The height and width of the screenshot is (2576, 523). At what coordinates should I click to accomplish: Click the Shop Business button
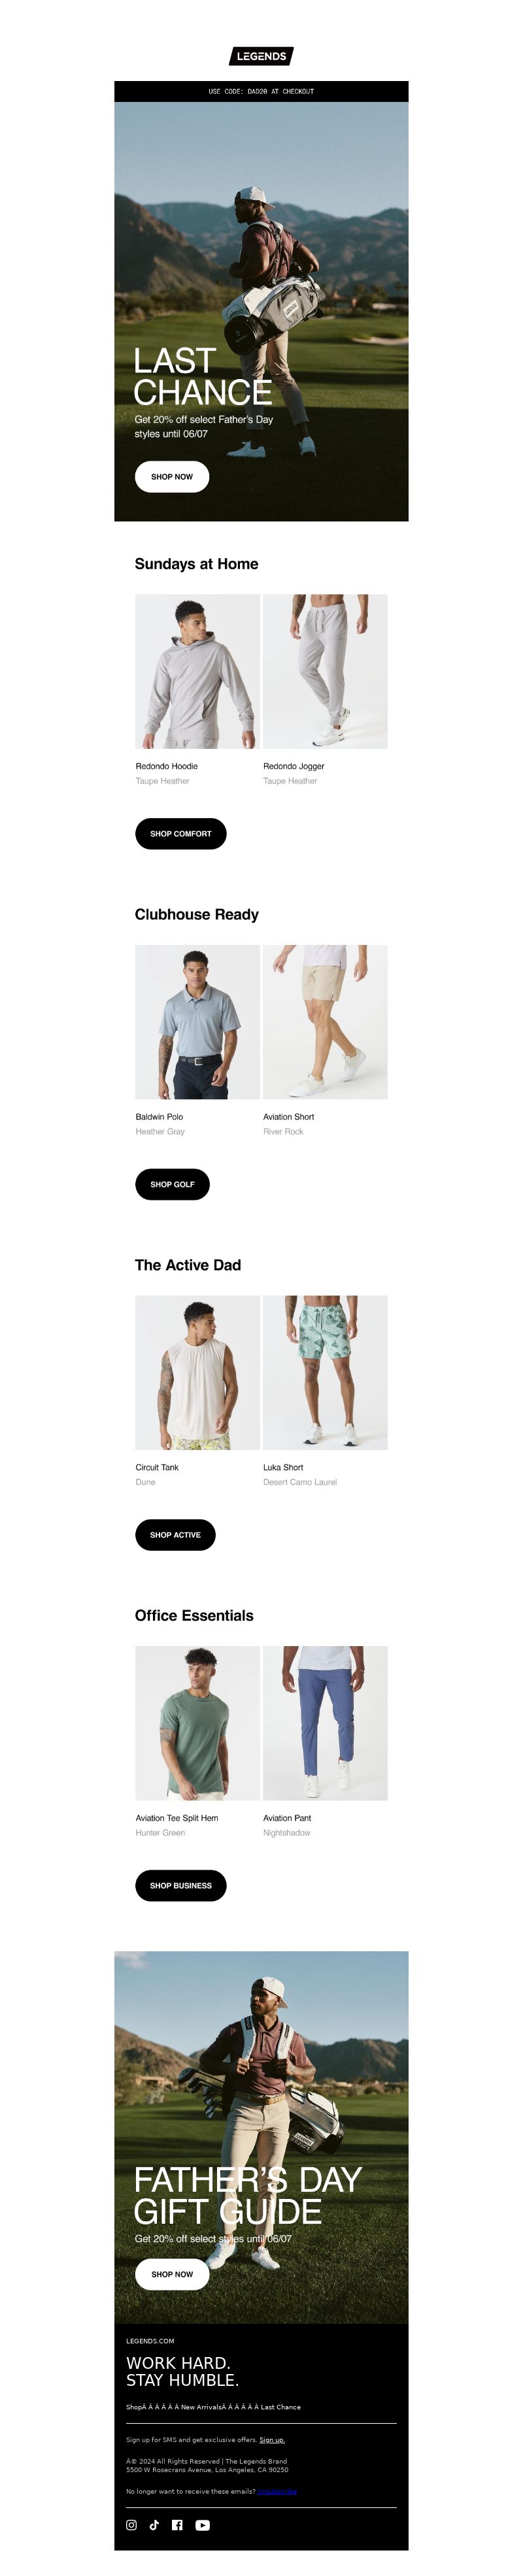tap(181, 1886)
